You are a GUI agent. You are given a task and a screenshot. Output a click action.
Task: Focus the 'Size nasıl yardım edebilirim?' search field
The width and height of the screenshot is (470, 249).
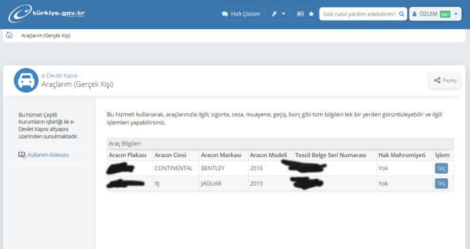(x=359, y=14)
